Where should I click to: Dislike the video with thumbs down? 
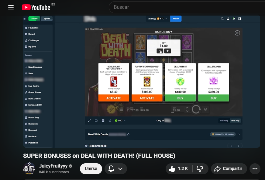(x=200, y=169)
